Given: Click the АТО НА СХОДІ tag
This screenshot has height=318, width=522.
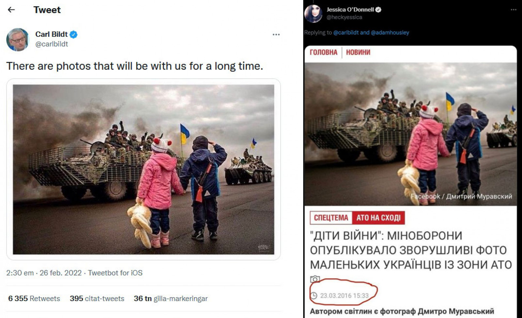Looking at the screenshot, I should (x=378, y=218).
